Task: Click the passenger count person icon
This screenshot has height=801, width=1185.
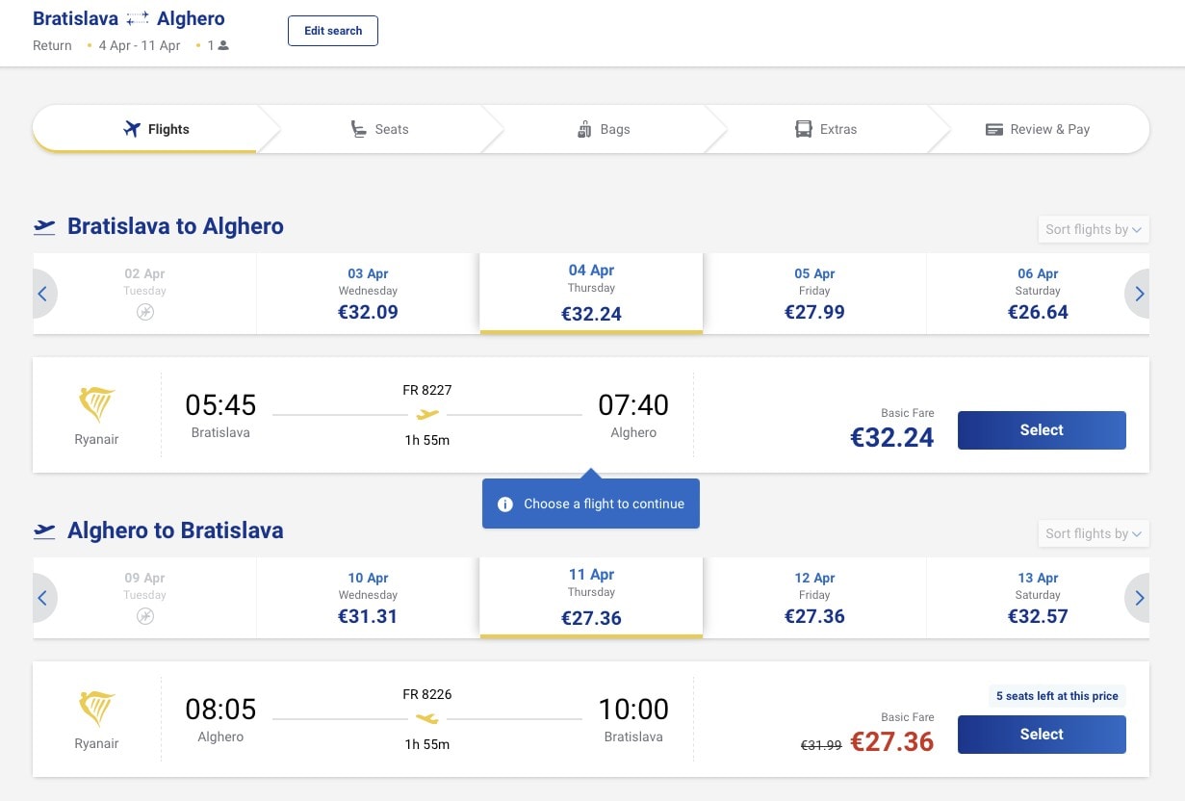Action: [223, 45]
